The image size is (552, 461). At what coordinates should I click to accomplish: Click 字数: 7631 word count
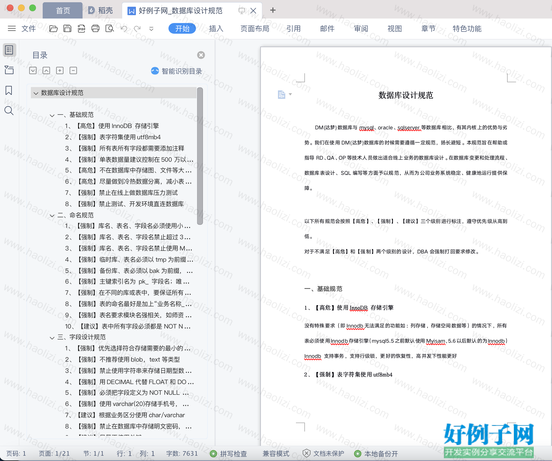[x=182, y=453]
